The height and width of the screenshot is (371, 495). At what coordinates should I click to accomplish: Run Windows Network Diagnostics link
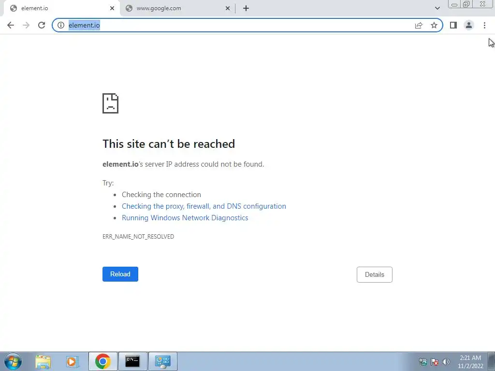pyautogui.click(x=185, y=218)
